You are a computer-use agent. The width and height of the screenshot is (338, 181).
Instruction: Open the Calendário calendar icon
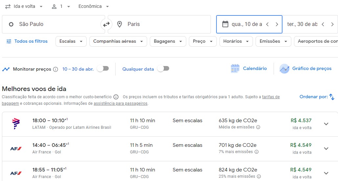(x=235, y=69)
